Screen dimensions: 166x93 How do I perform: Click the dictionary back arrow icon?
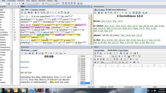point(22,53)
